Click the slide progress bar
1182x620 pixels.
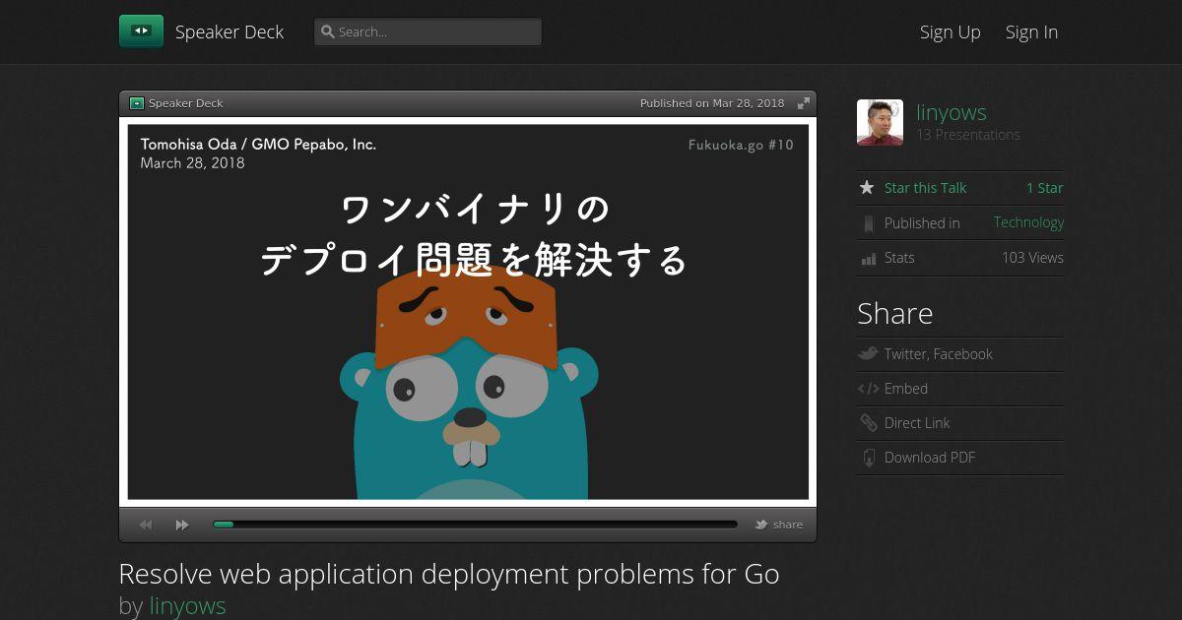[x=475, y=525]
